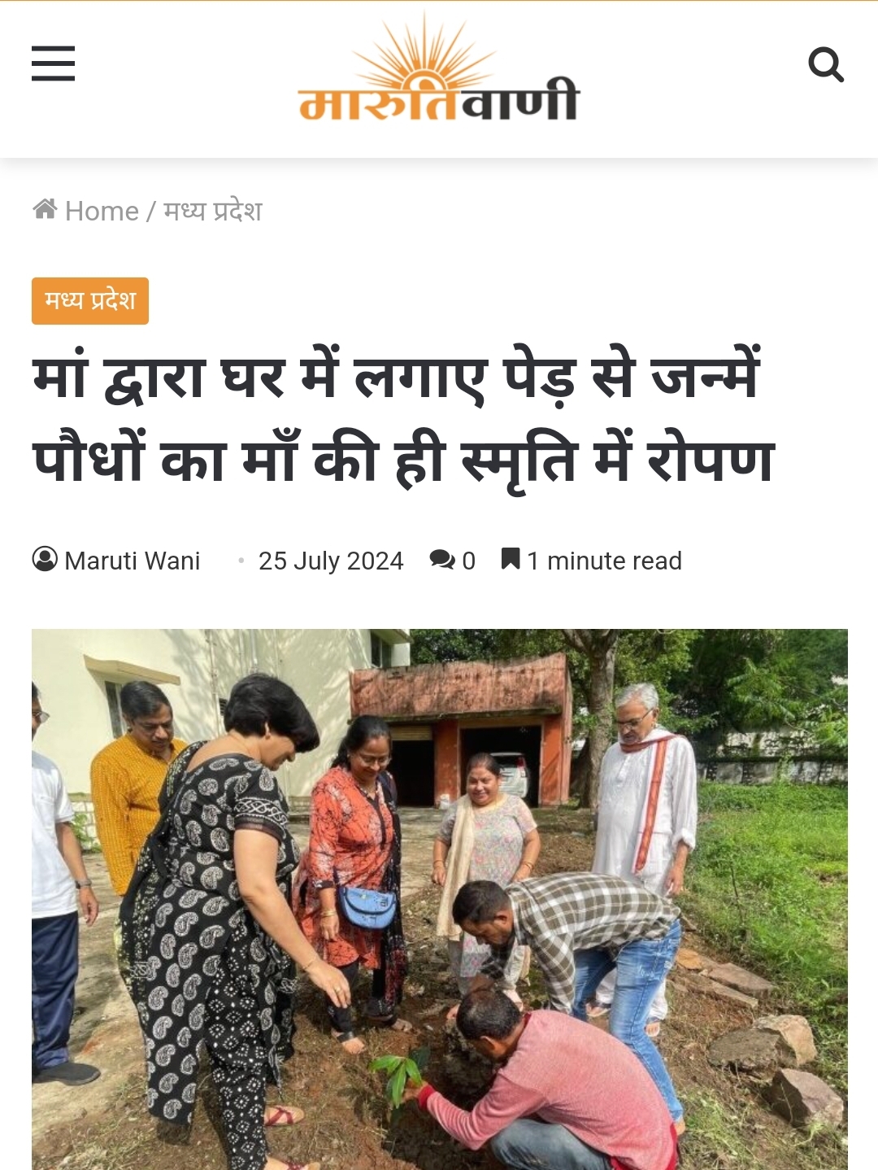
Task: Open the gray मध्य प्रदेश breadcrumb link
Action: point(213,211)
